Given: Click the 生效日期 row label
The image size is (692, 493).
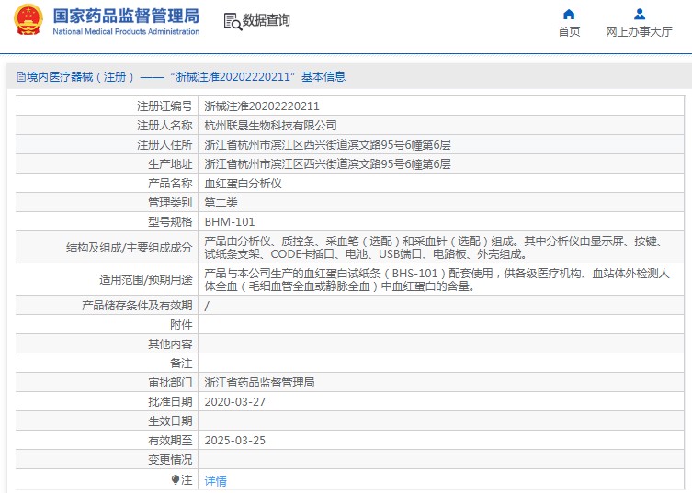Looking at the screenshot, I should coord(170,421).
